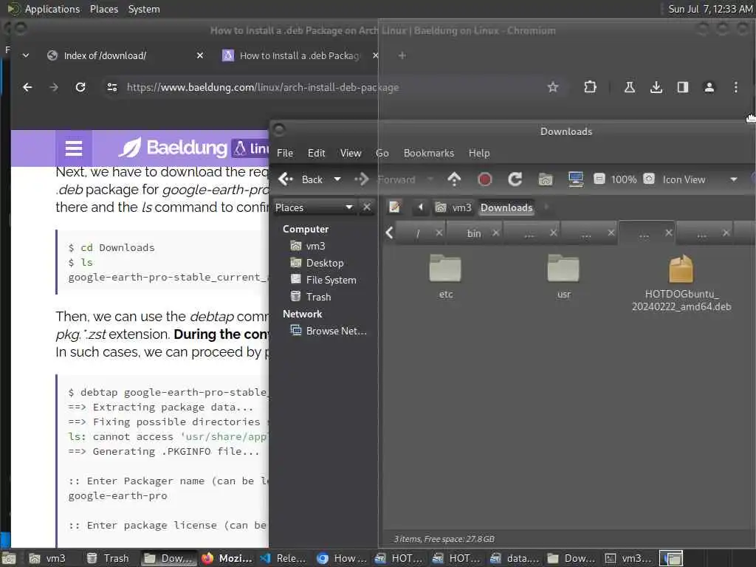The width and height of the screenshot is (756, 567).
Task: Click the clock showing Sun Jul 7
Action: pos(710,9)
